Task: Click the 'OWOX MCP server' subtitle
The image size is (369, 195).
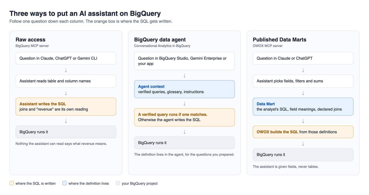Action: tap(268, 46)
